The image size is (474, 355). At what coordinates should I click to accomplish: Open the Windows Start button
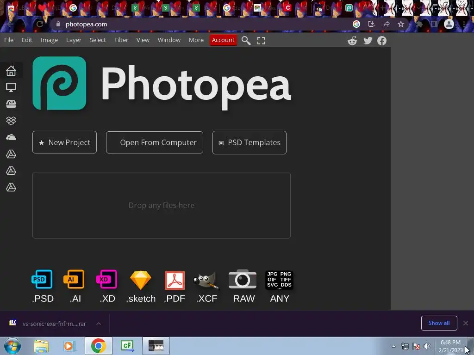pyautogui.click(x=12, y=346)
